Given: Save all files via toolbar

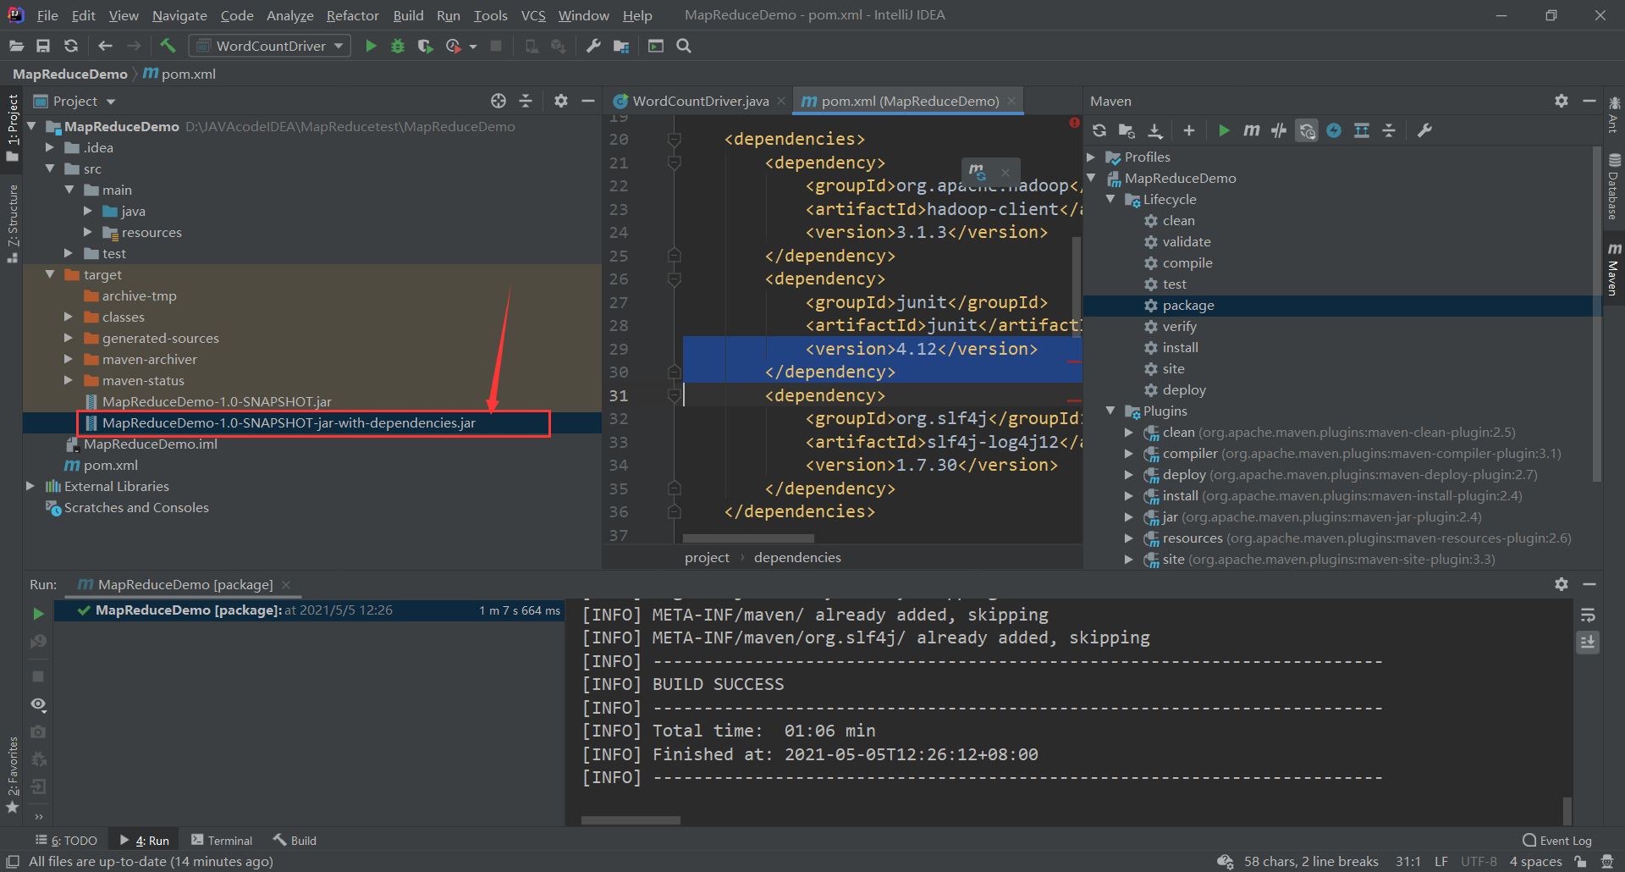Looking at the screenshot, I should (x=43, y=46).
